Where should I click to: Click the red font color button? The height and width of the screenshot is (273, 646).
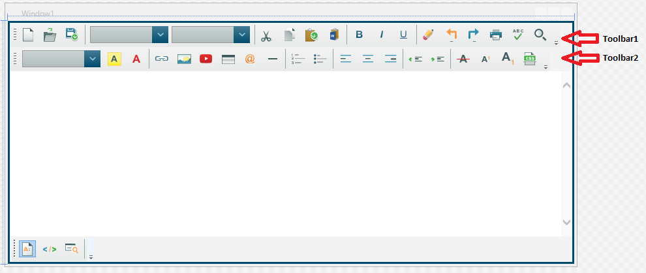pos(136,59)
